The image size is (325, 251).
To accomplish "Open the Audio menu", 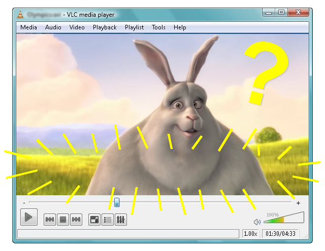I will 53,27.
